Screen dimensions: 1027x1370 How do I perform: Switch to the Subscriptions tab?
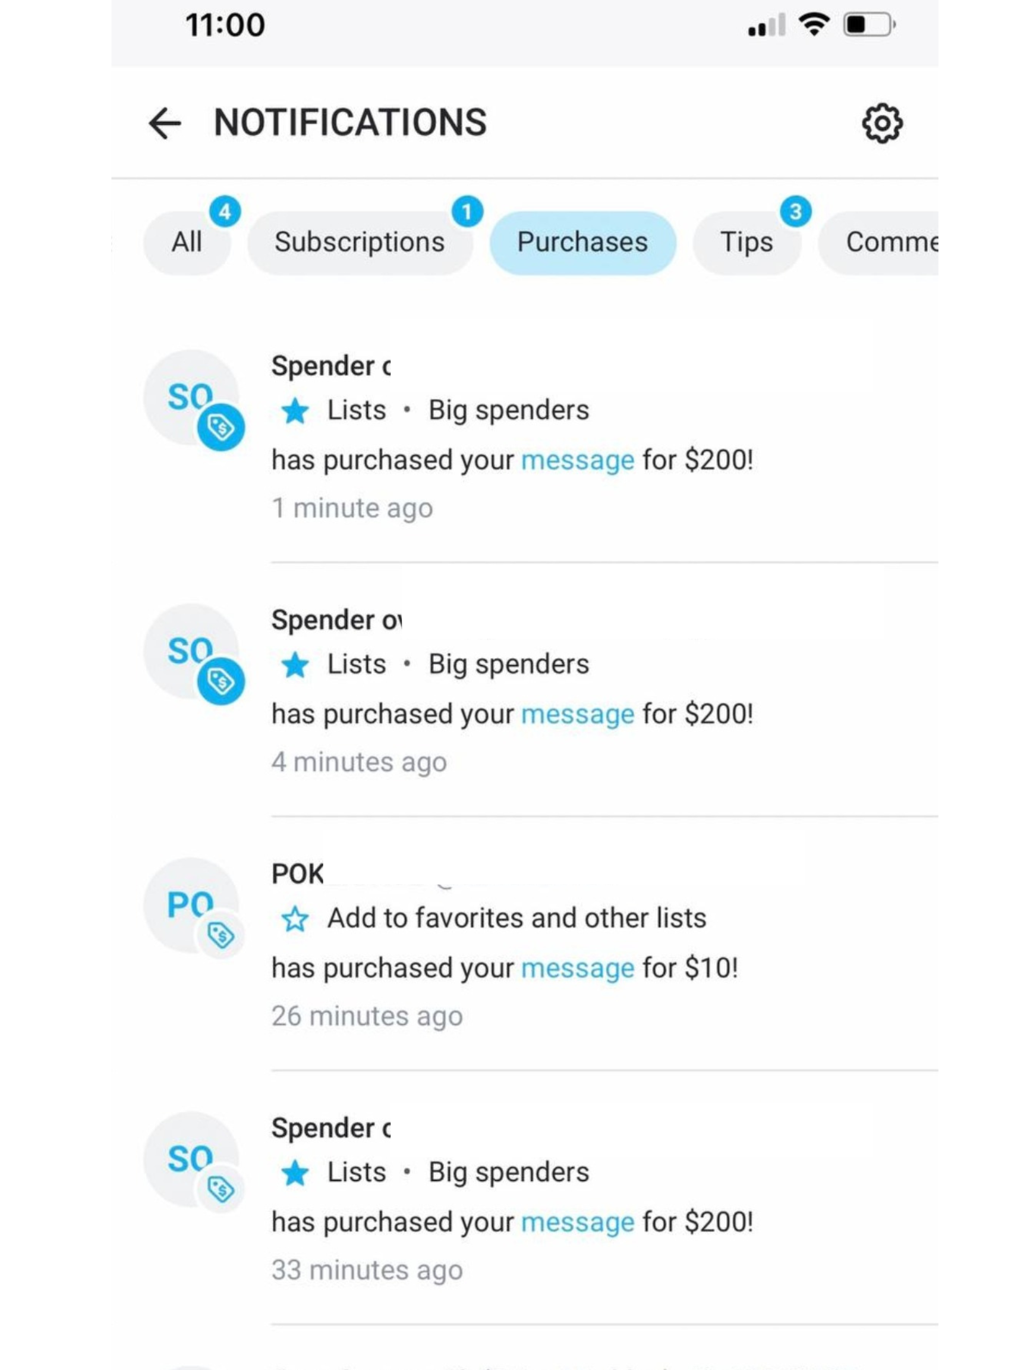[360, 242]
